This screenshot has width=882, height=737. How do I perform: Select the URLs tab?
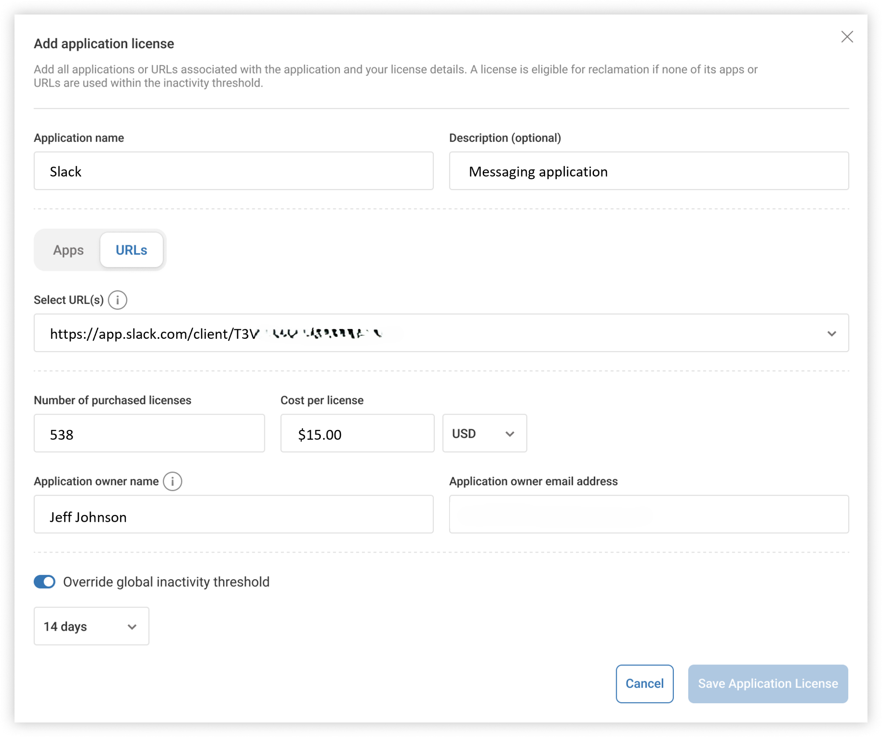[x=131, y=250]
